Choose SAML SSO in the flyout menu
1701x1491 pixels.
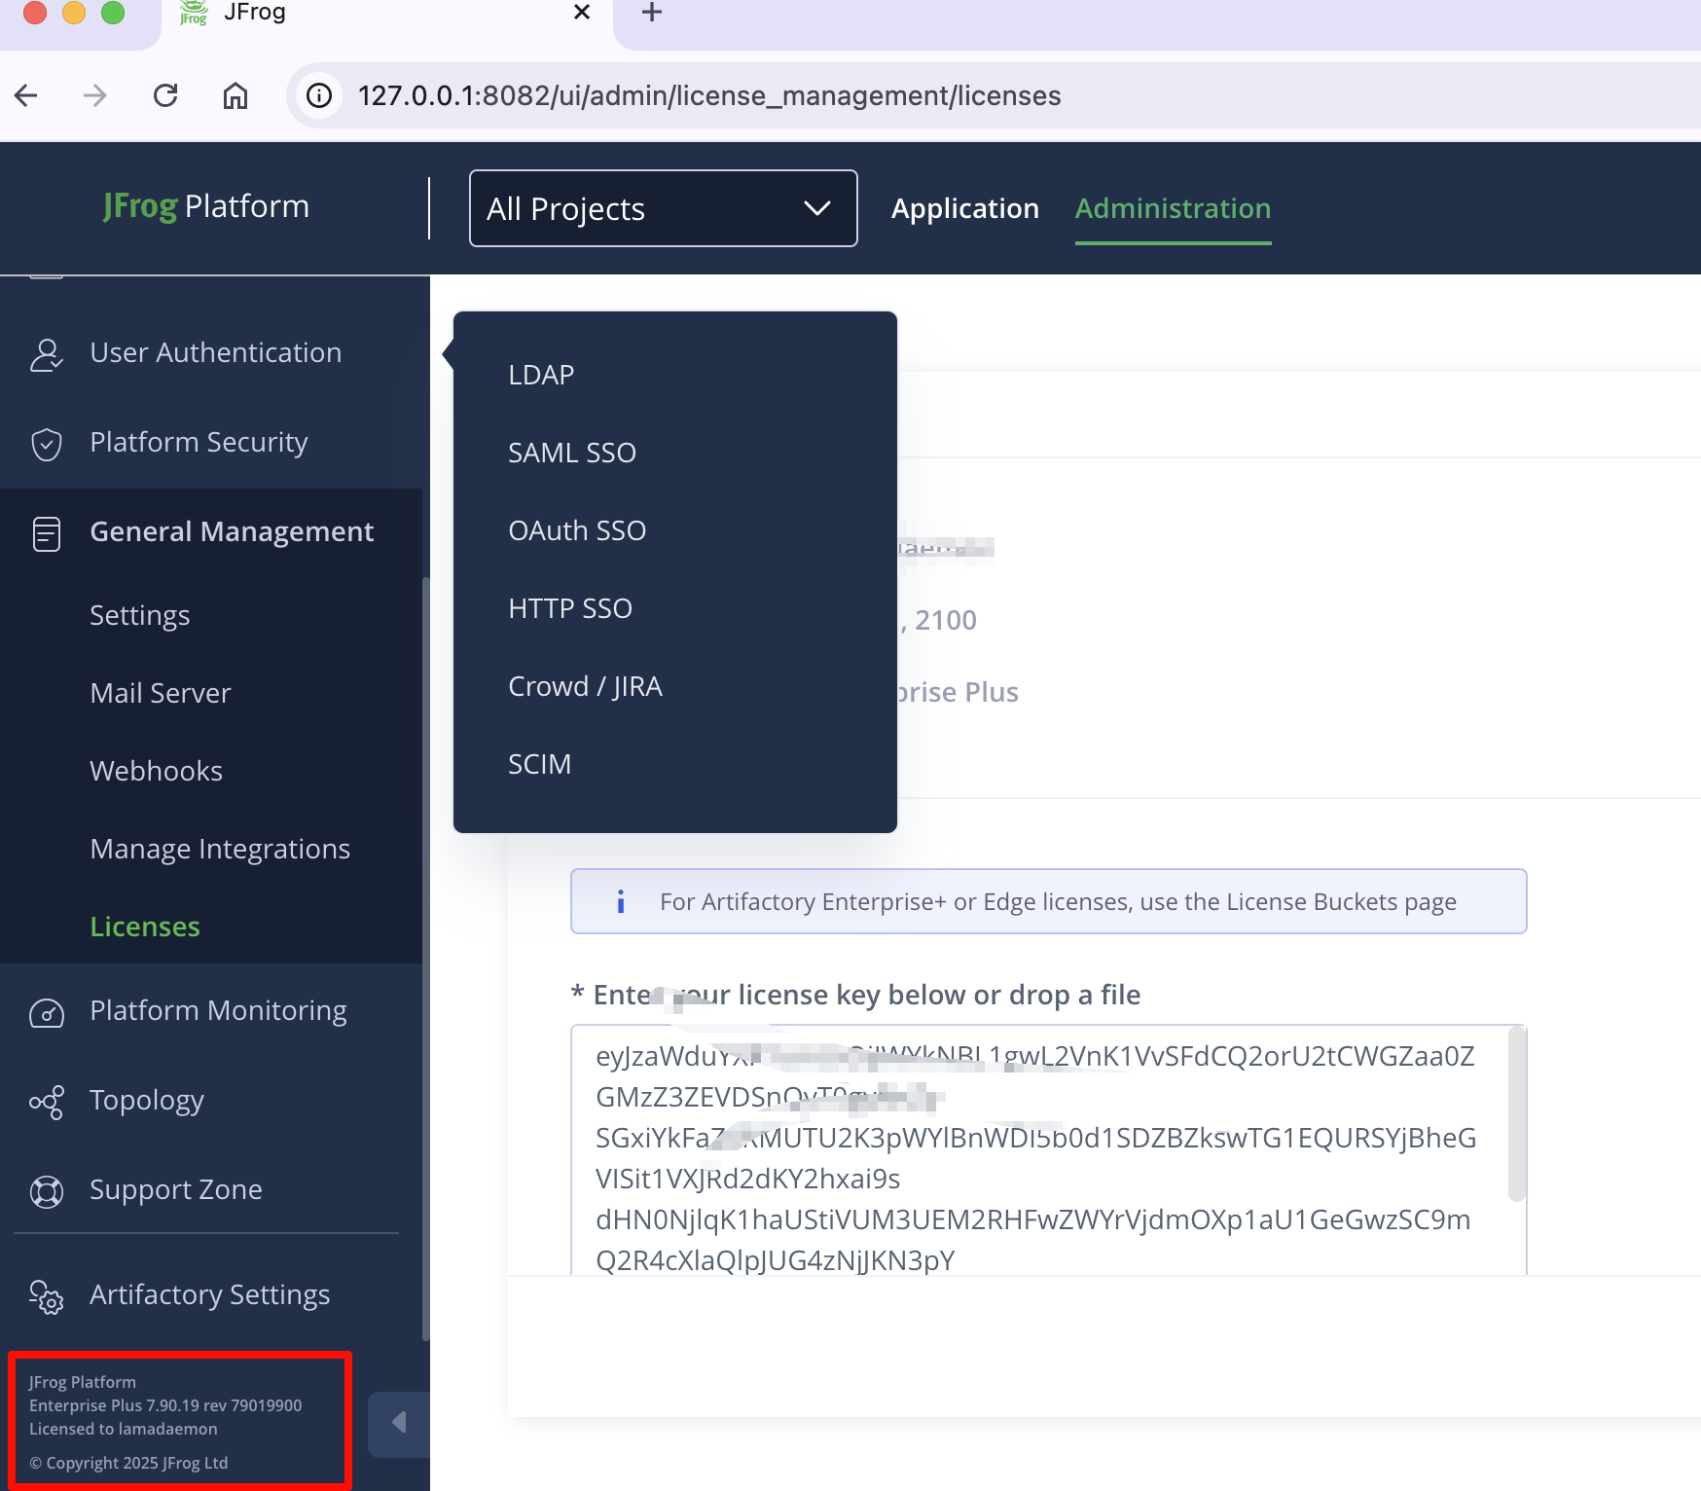point(572,453)
